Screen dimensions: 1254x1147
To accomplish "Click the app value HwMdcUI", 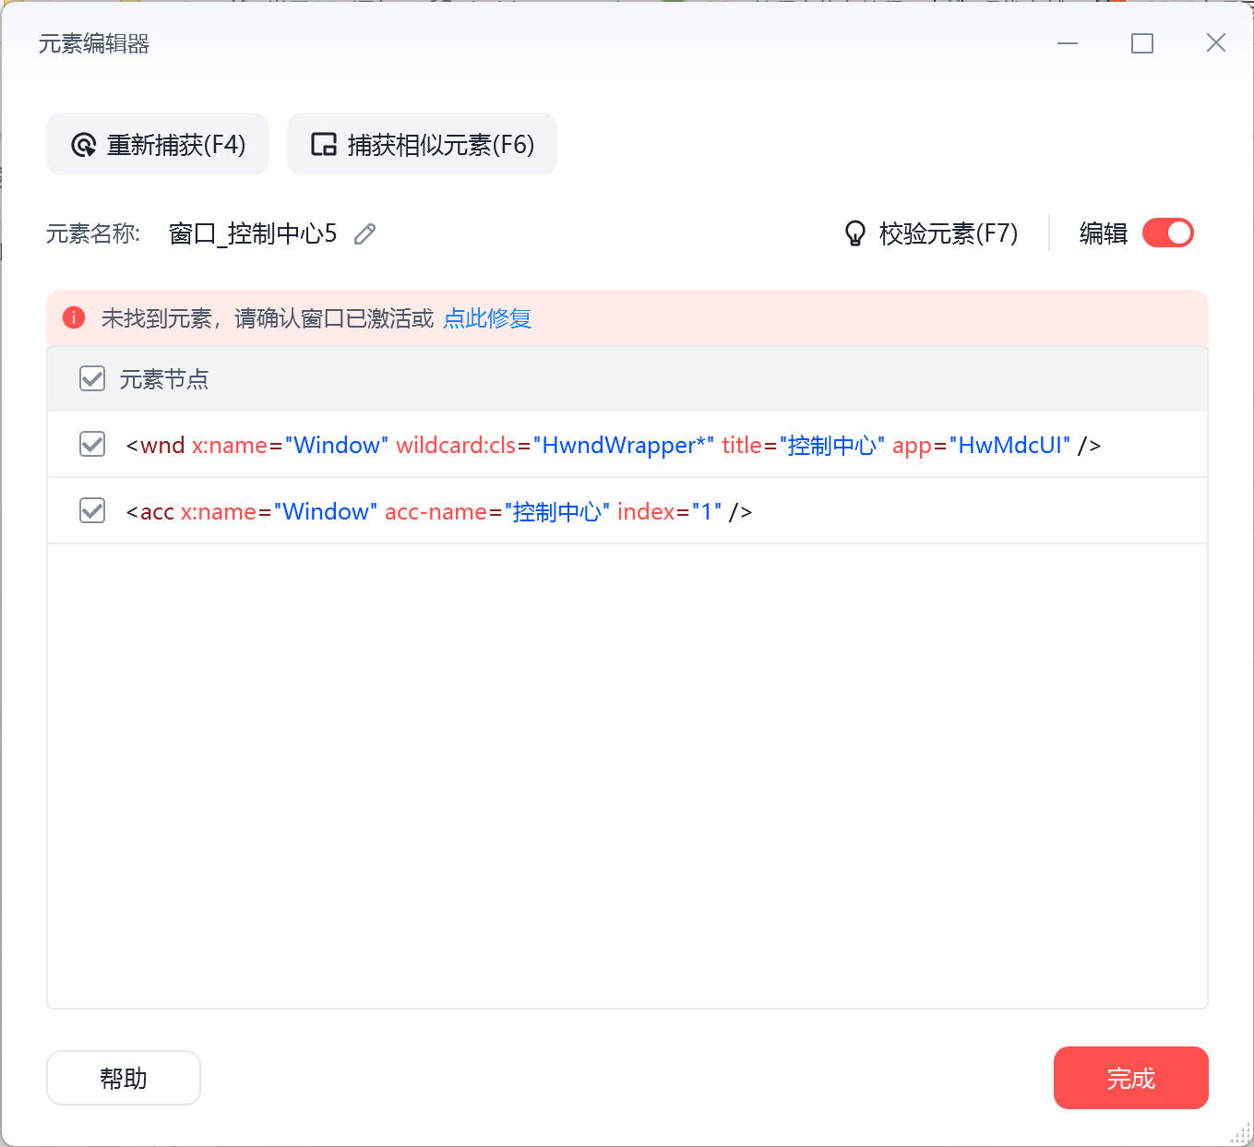I will (1013, 446).
